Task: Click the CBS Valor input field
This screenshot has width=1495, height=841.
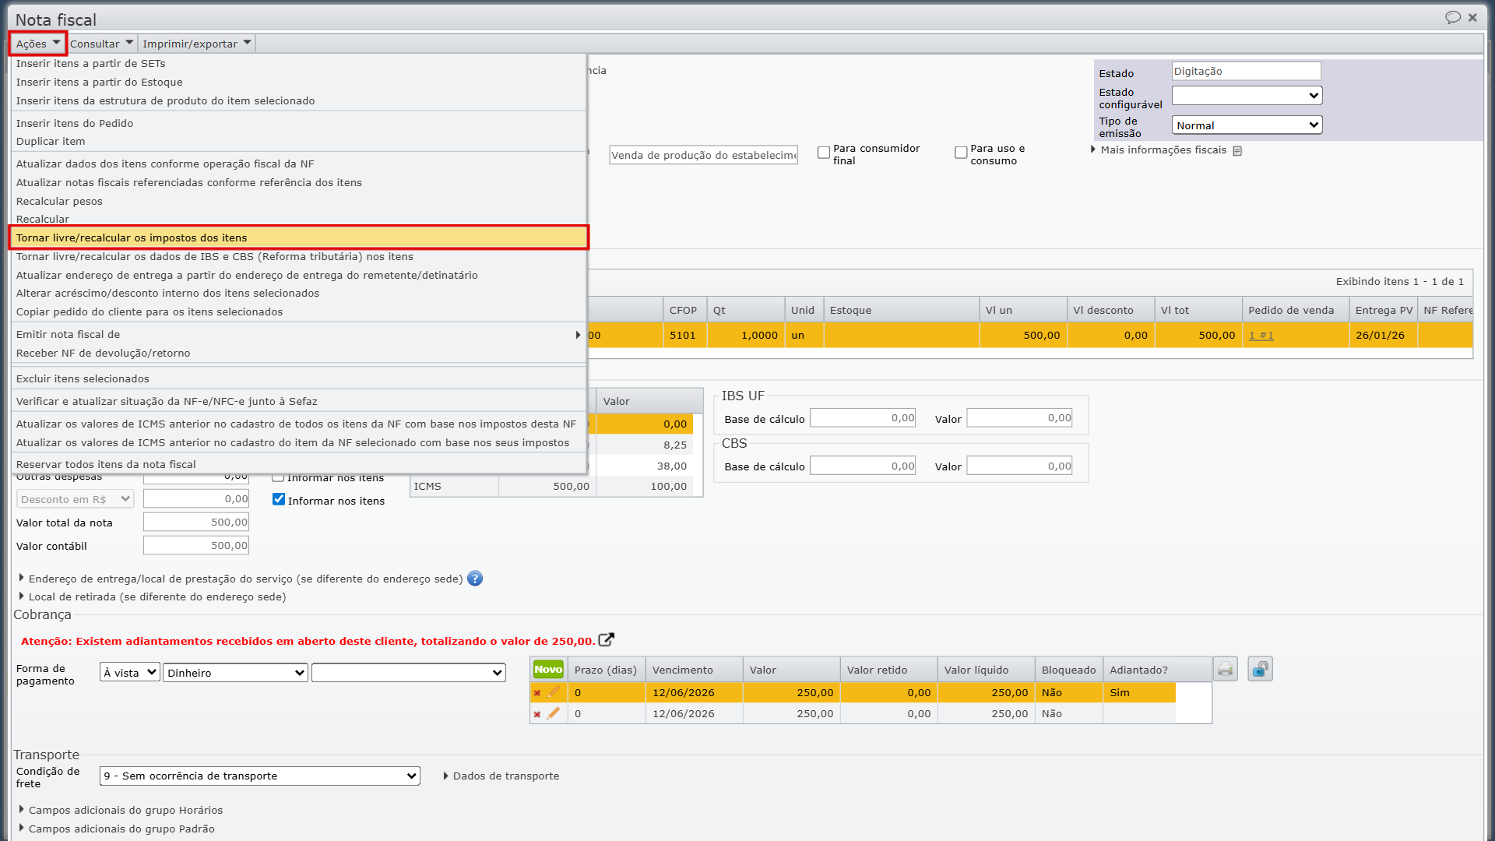Action: tap(1019, 466)
